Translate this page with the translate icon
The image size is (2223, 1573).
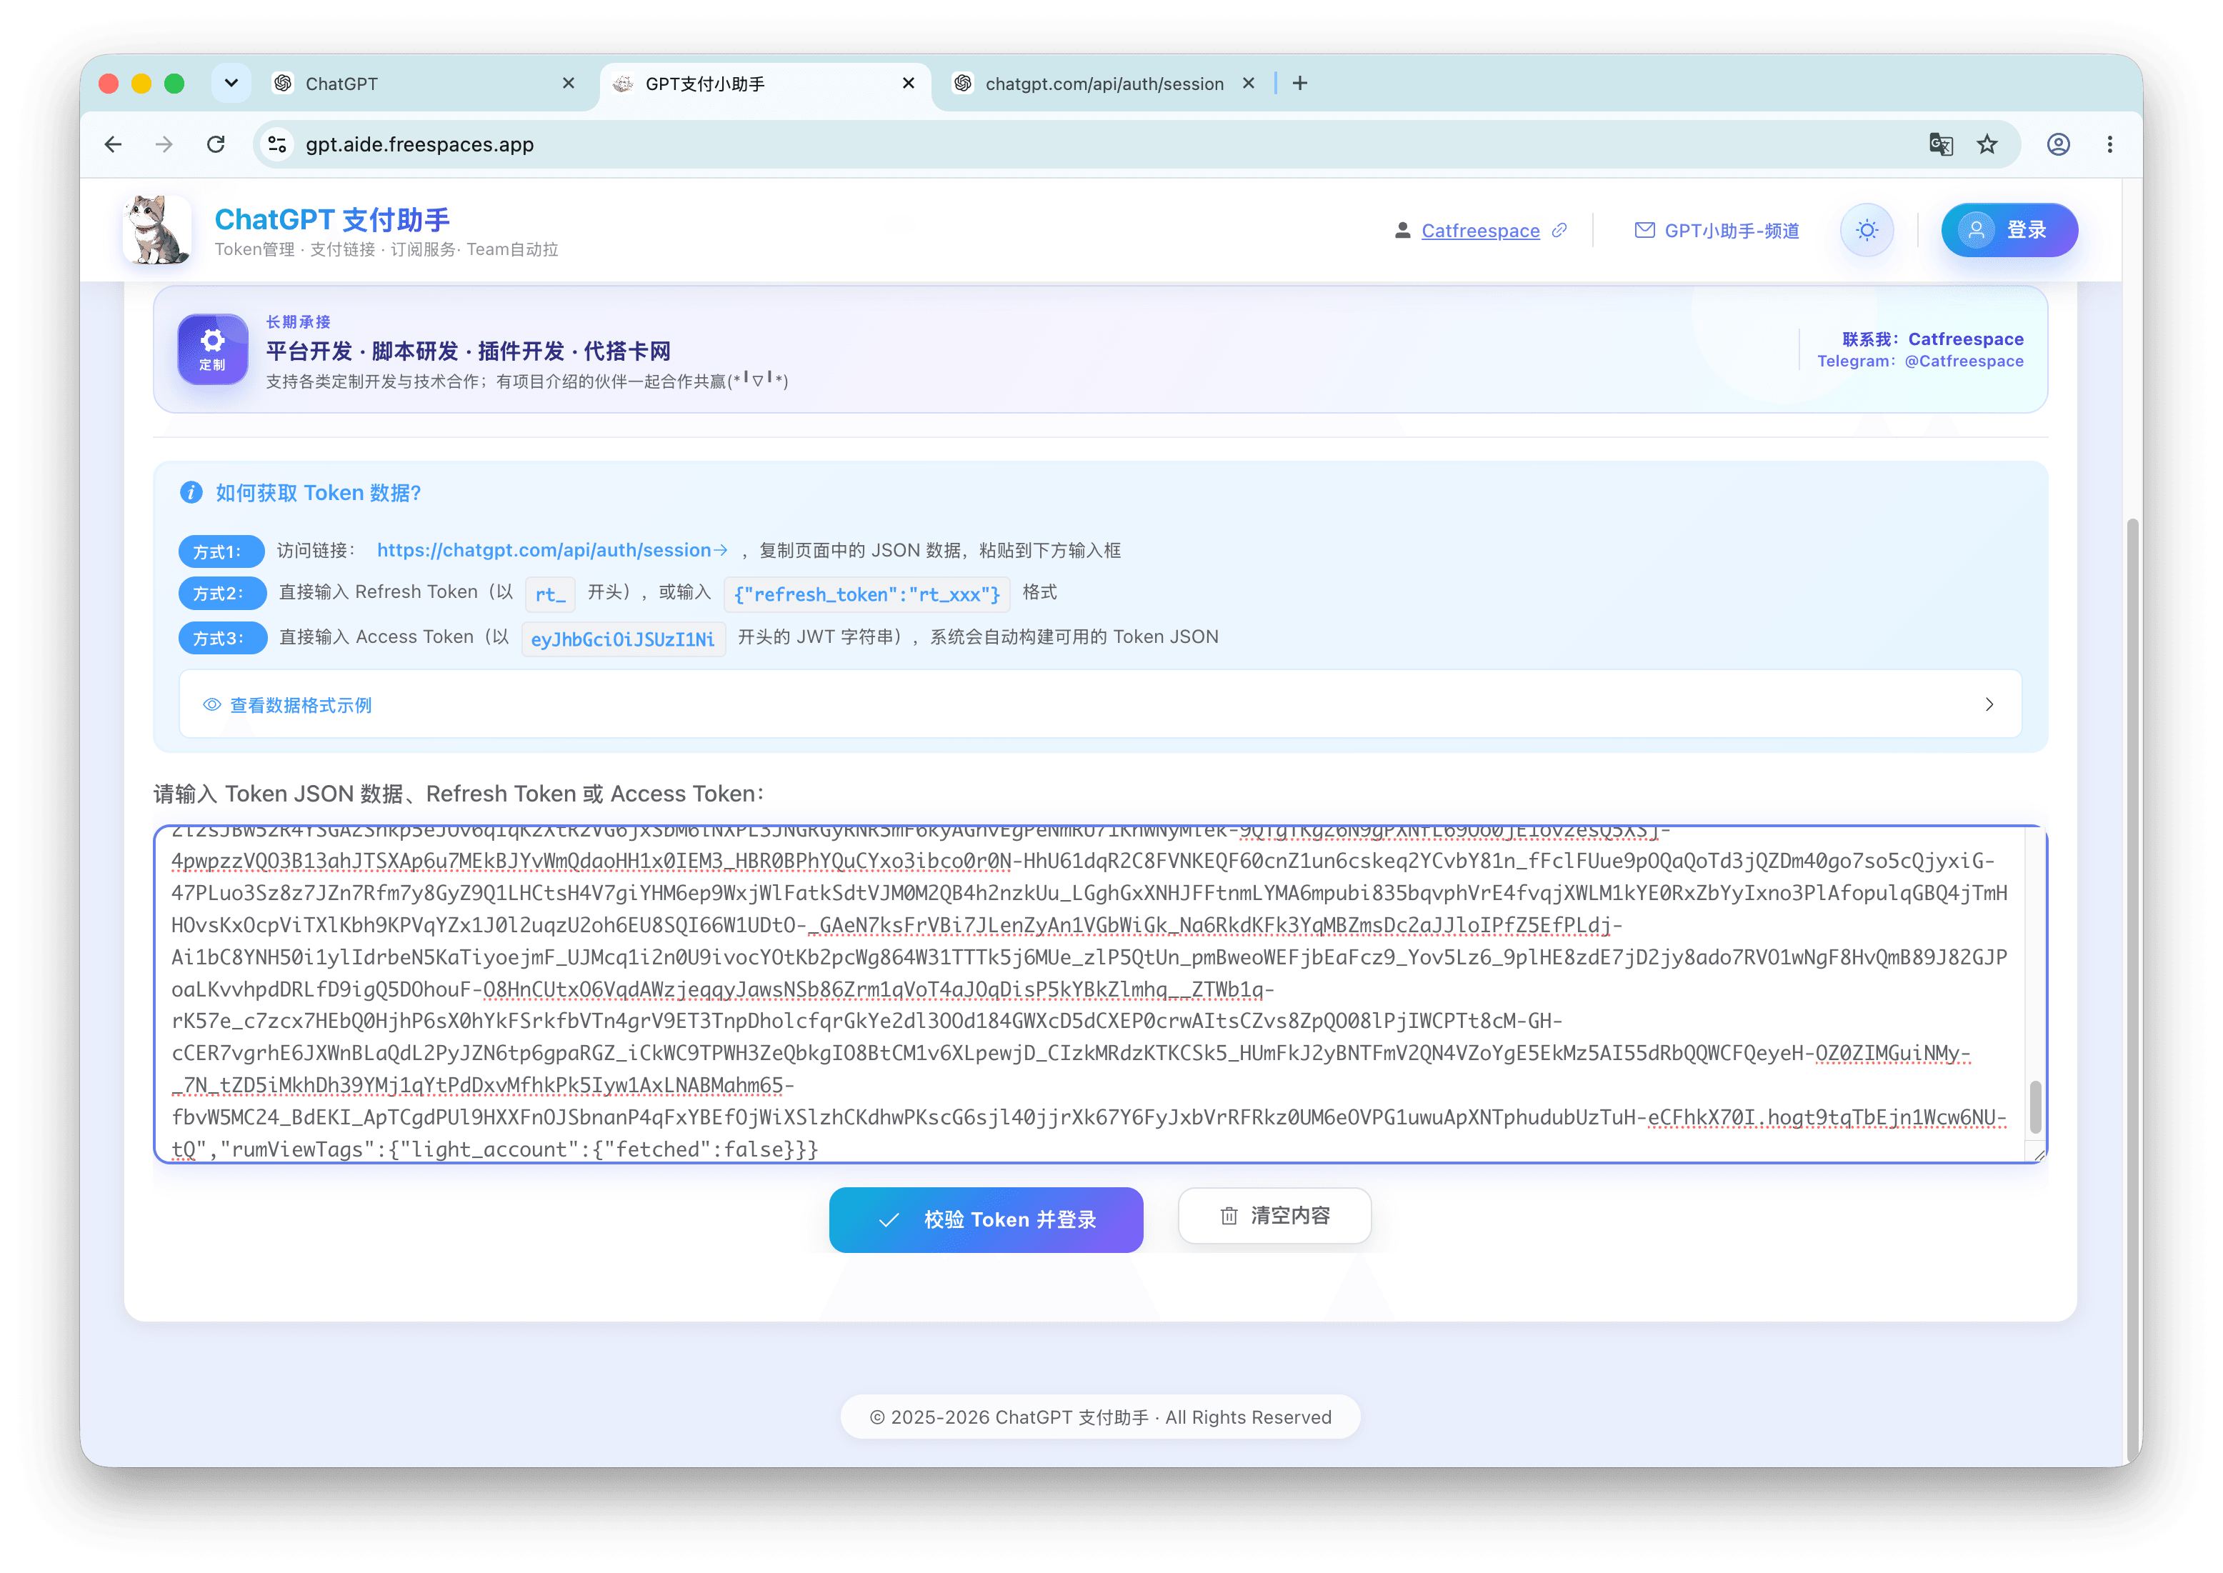[x=1940, y=144]
